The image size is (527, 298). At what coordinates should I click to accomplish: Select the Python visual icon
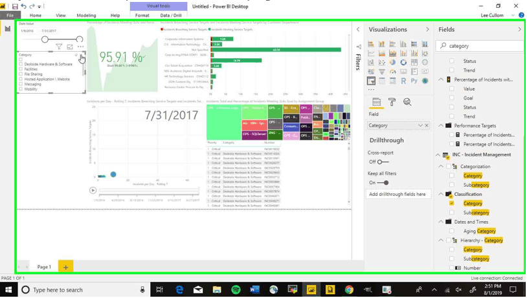(x=414, y=81)
